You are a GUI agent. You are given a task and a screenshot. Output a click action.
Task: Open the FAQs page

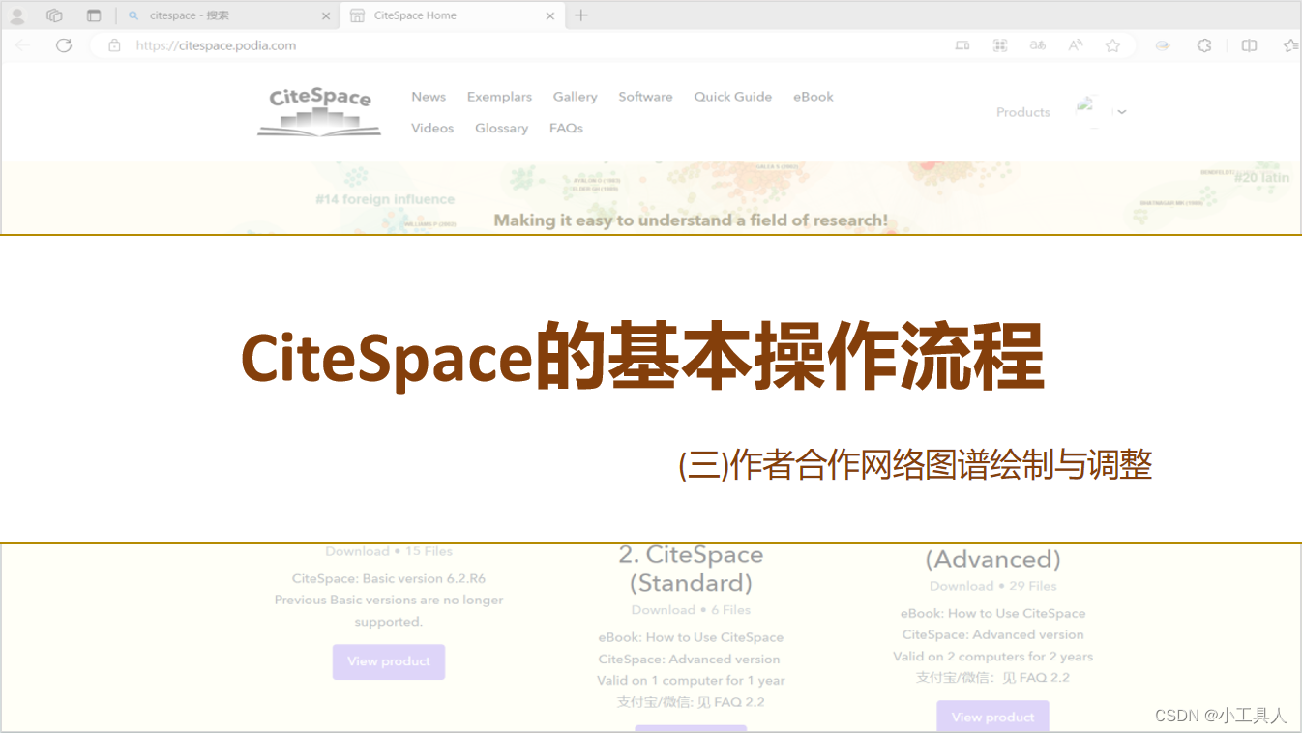click(566, 128)
